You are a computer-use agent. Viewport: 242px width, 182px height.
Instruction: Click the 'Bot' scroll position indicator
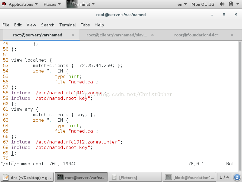click(x=230, y=164)
